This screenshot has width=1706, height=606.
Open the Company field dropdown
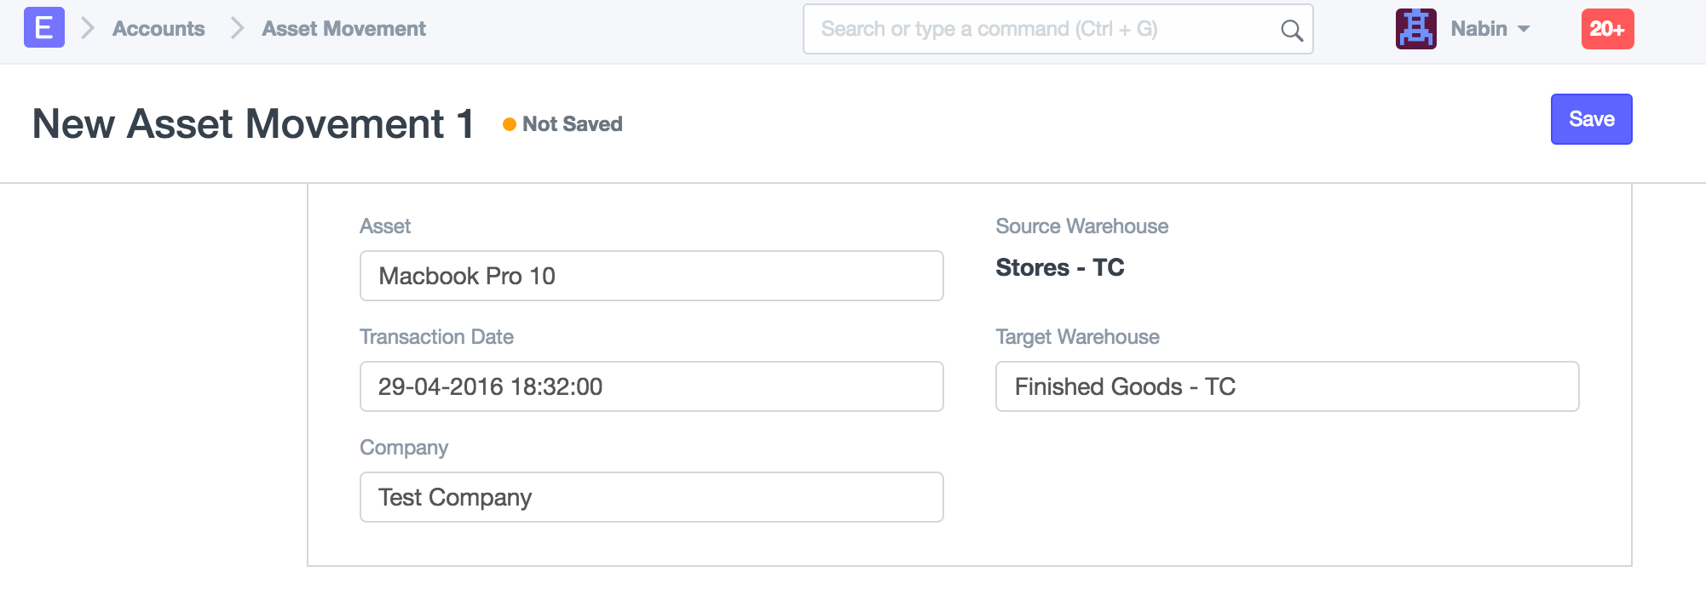[x=651, y=497]
